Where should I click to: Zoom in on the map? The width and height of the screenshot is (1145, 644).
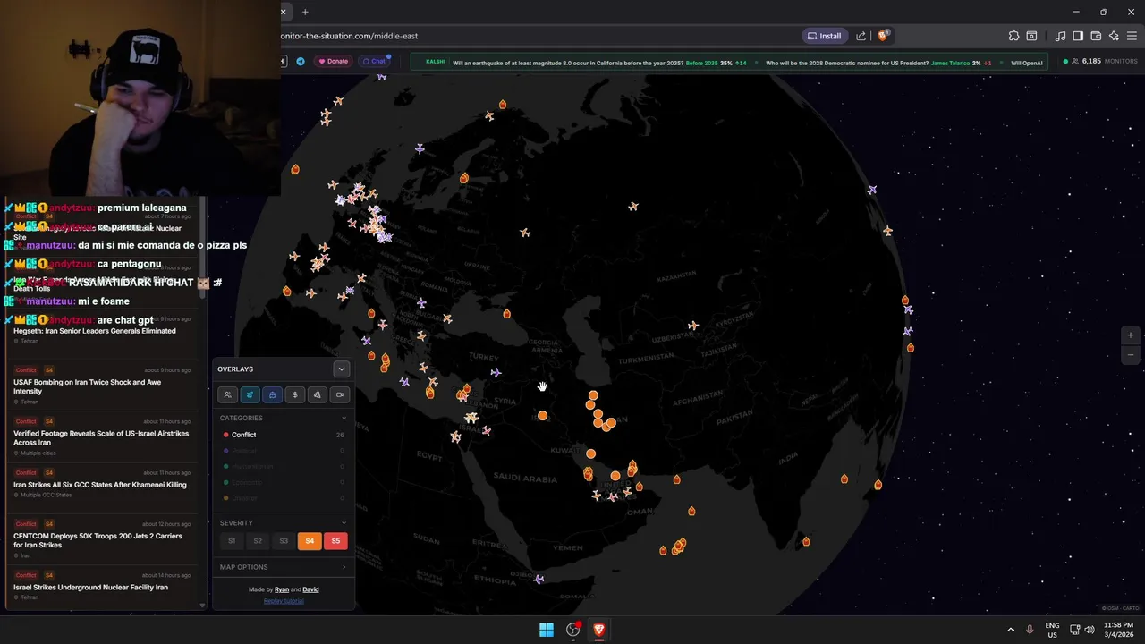[x=1131, y=335]
